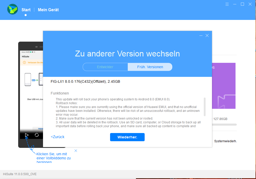Screen dimensions: 256x179
Task: Click the Rollback notes line
Action: 67,103
